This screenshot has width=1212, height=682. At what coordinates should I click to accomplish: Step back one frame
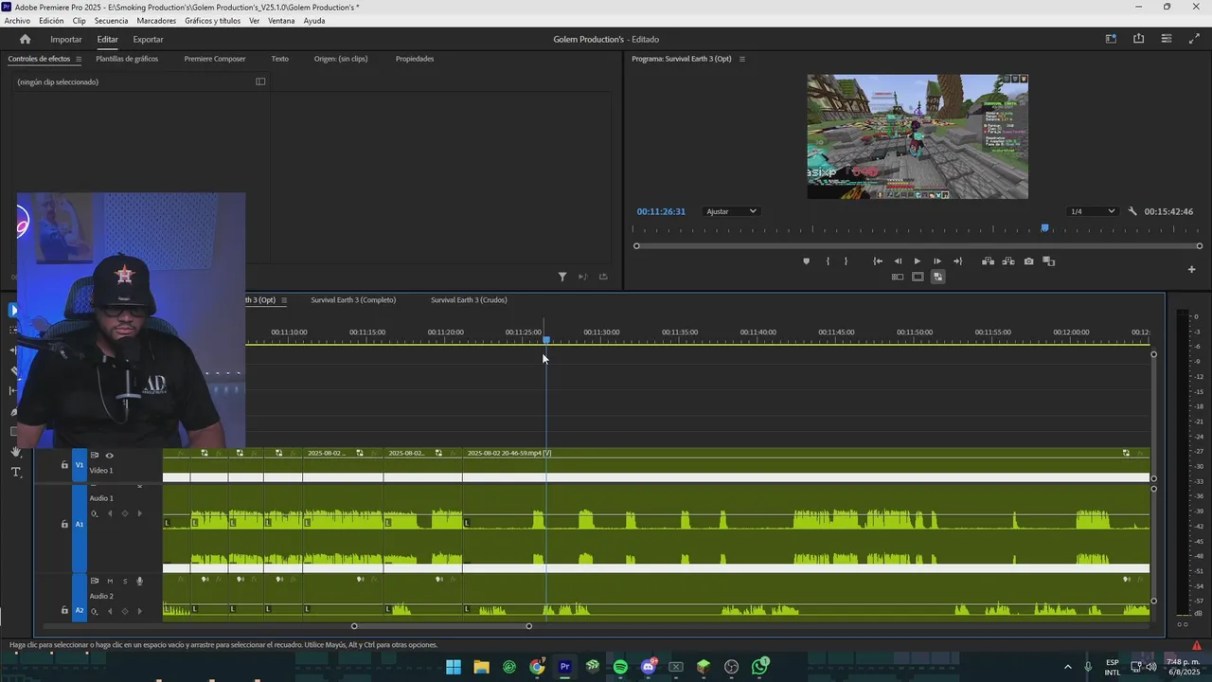(898, 261)
